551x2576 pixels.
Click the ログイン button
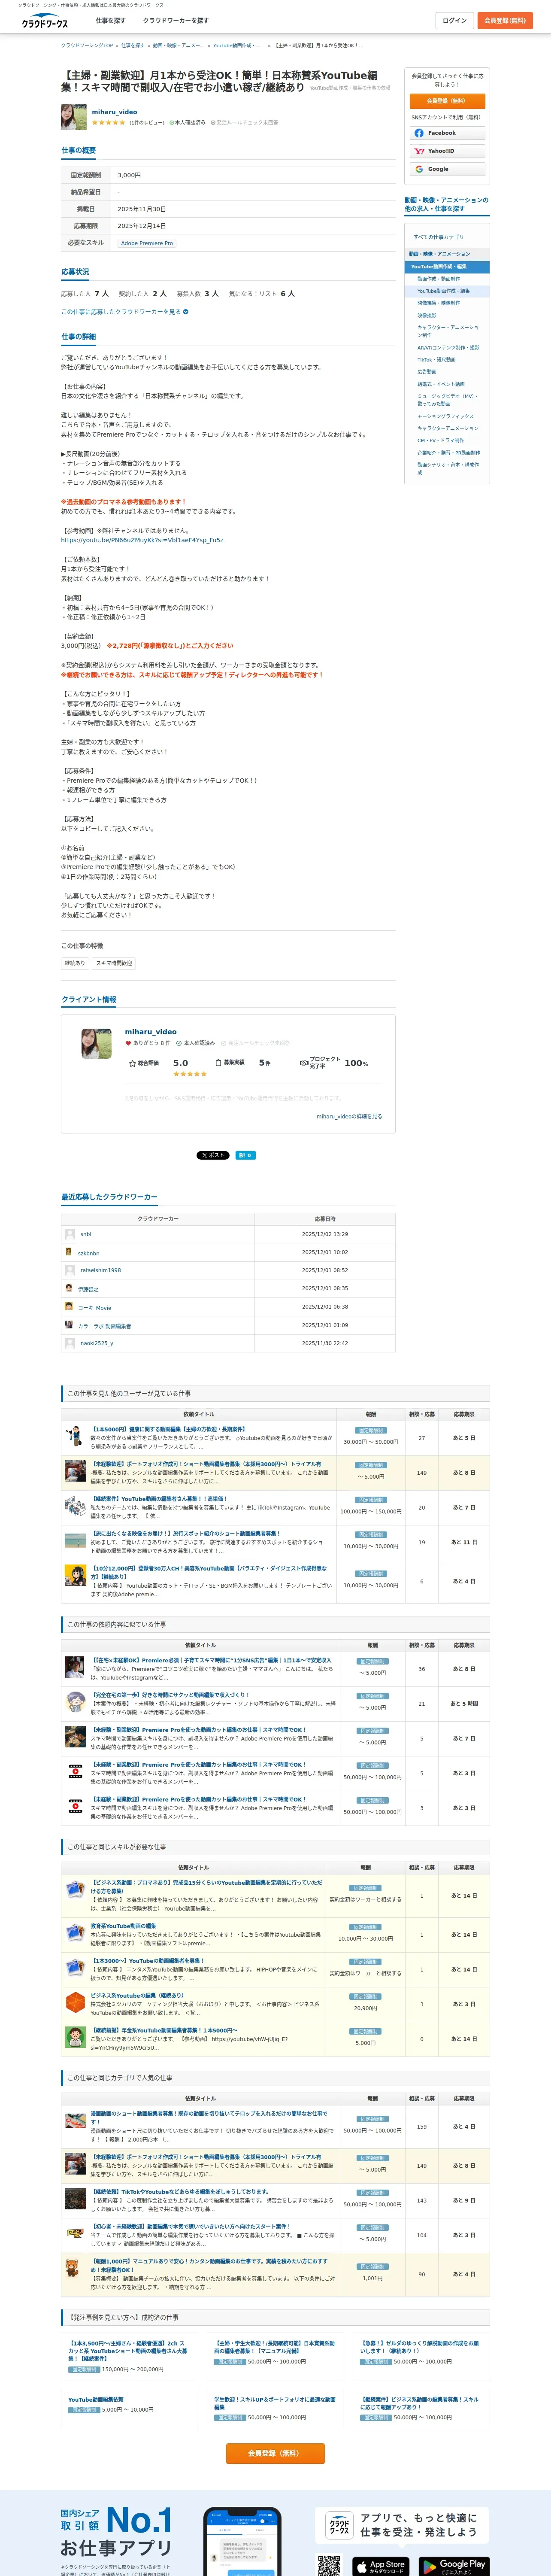455,20
